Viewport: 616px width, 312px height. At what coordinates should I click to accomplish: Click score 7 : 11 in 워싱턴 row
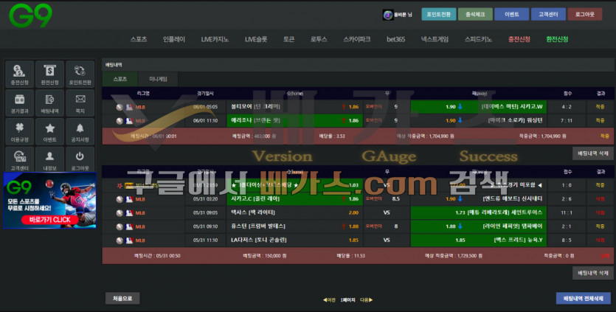[x=567, y=121]
